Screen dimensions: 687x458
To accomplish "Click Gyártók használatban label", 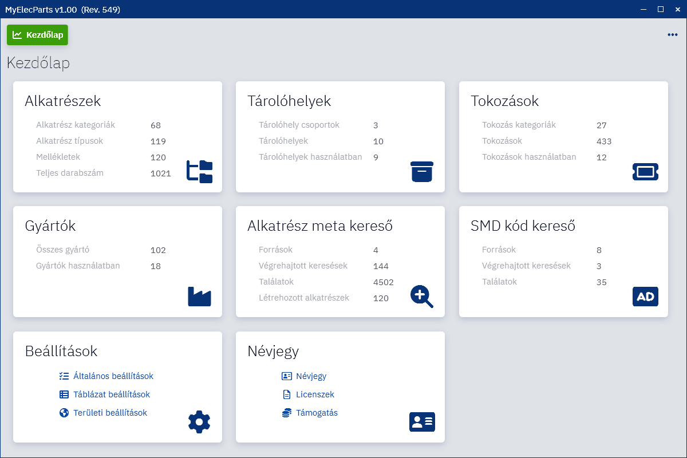I will (x=78, y=266).
